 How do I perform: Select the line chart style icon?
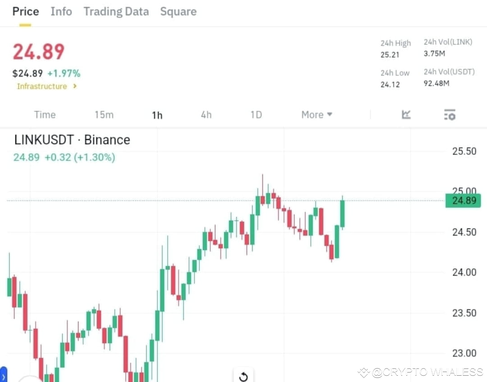(x=406, y=115)
